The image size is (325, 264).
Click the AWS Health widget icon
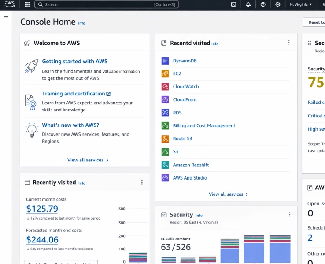point(310,187)
